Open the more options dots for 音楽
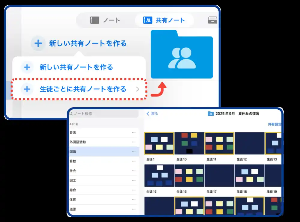Image resolution: width=300 pixels, height=222 pixels. point(134,132)
